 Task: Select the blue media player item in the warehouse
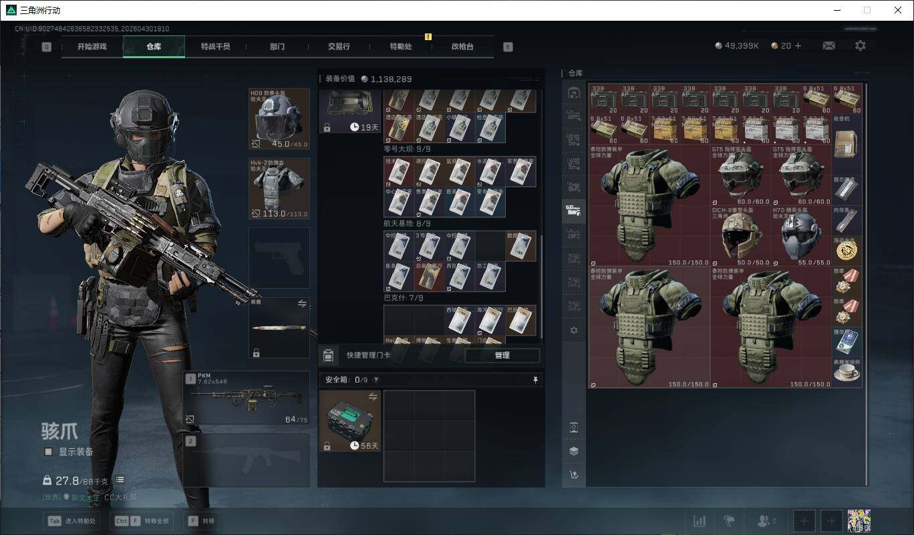(x=847, y=342)
